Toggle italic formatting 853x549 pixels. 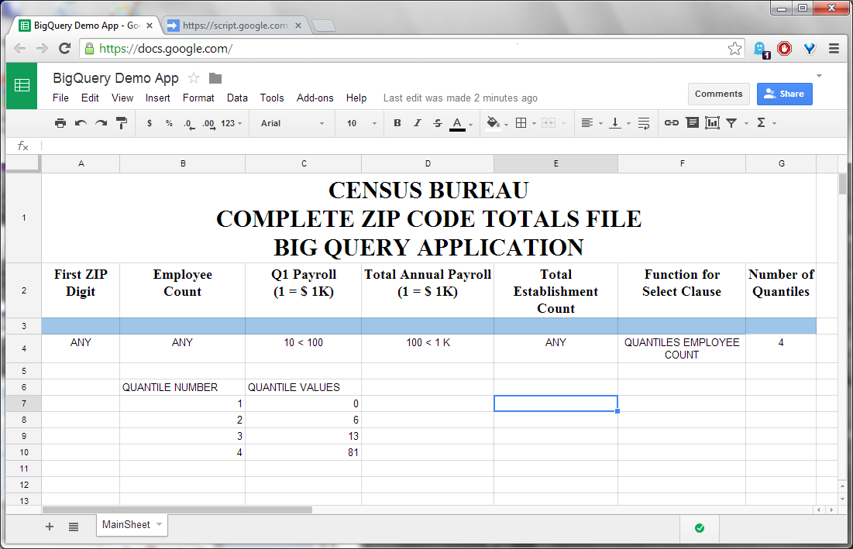pyautogui.click(x=418, y=123)
